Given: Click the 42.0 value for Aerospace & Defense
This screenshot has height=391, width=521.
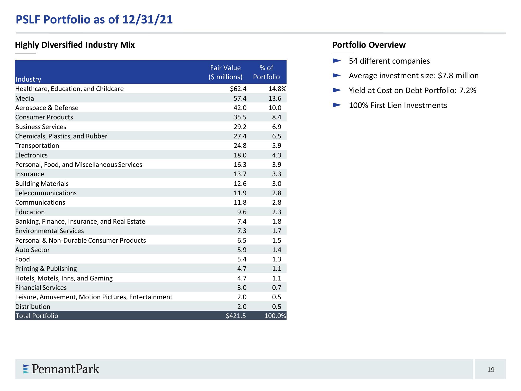Looking at the screenshot, I should coord(240,108).
